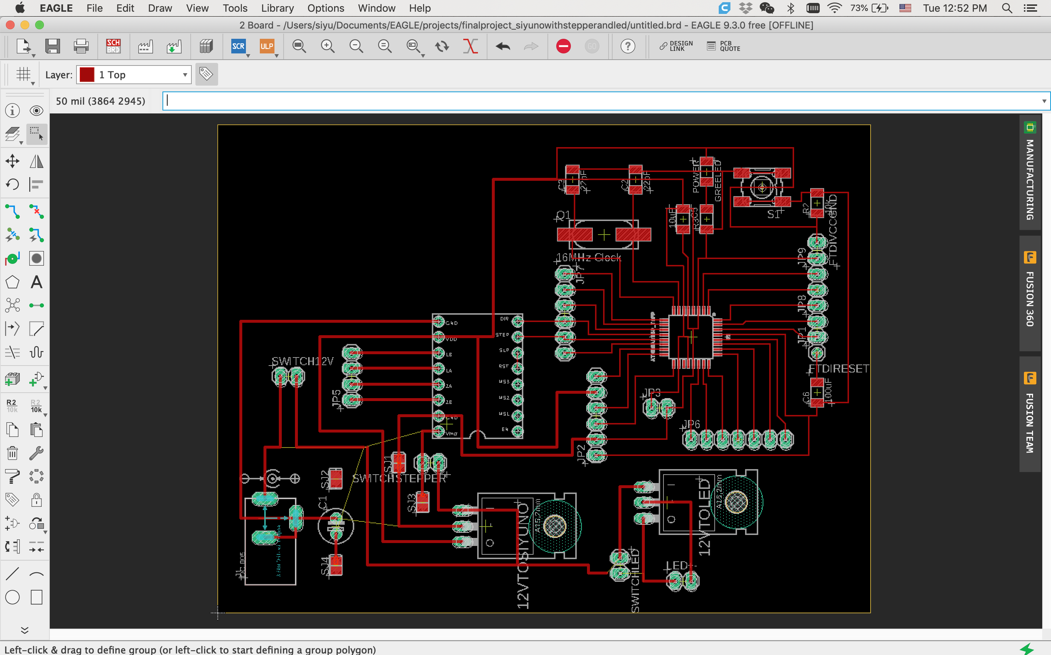Open the CAM processor icon
The height and width of the screenshot is (655, 1051).
[145, 46]
